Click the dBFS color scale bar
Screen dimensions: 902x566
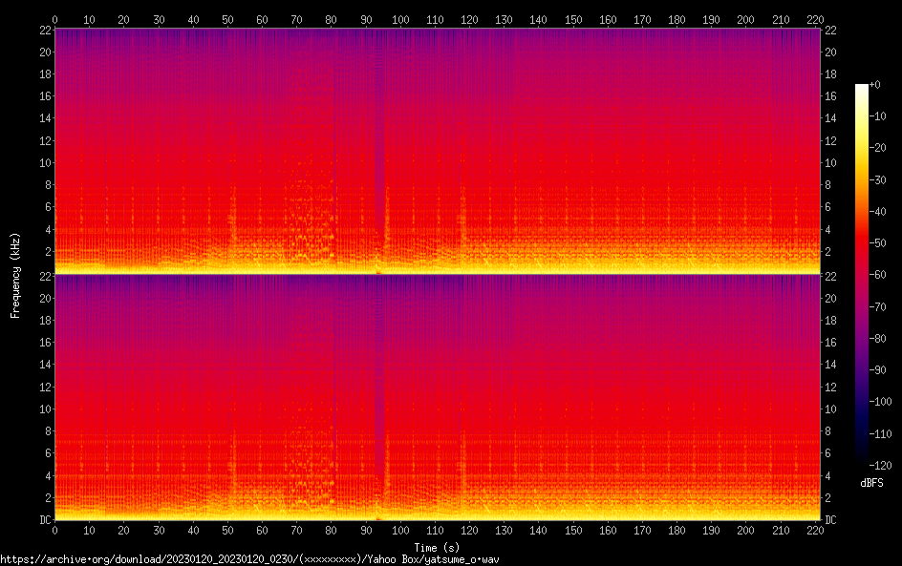click(862, 275)
